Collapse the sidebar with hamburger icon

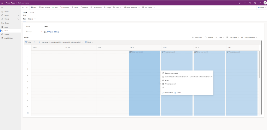click(x=2, y=8)
